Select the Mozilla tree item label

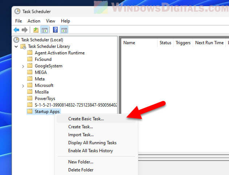click(42, 92)
